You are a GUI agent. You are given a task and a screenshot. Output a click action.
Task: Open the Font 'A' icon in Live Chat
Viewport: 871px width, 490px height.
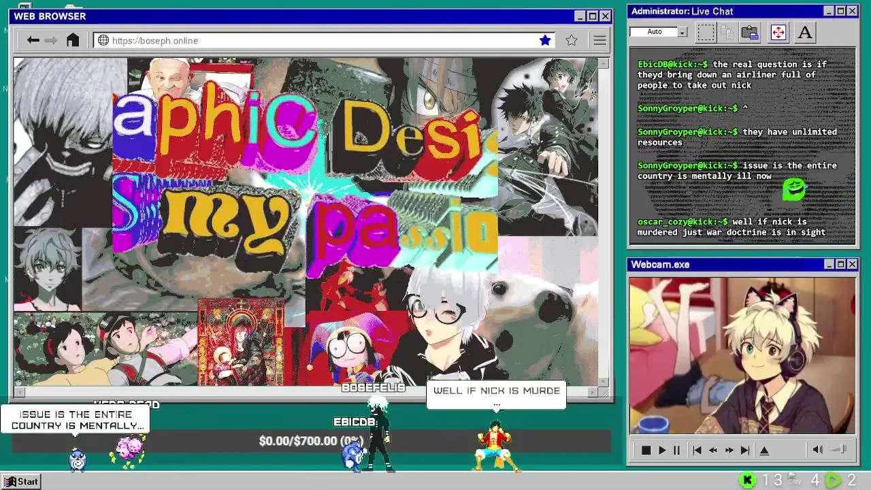[805, 32]
